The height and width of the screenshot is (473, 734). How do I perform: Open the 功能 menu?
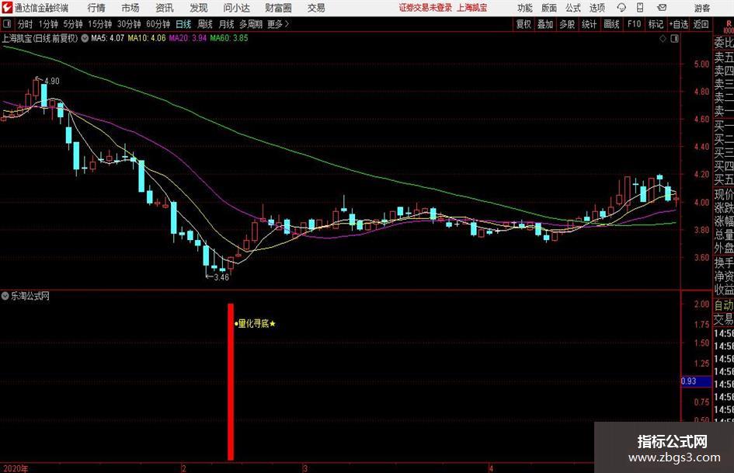coord(525,8)
